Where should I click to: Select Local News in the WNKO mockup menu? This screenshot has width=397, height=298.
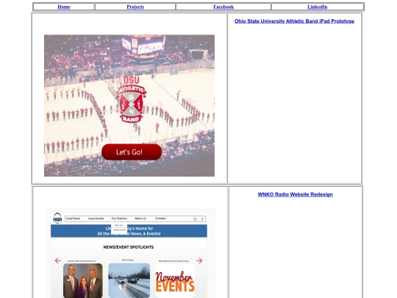coord(74,219)
